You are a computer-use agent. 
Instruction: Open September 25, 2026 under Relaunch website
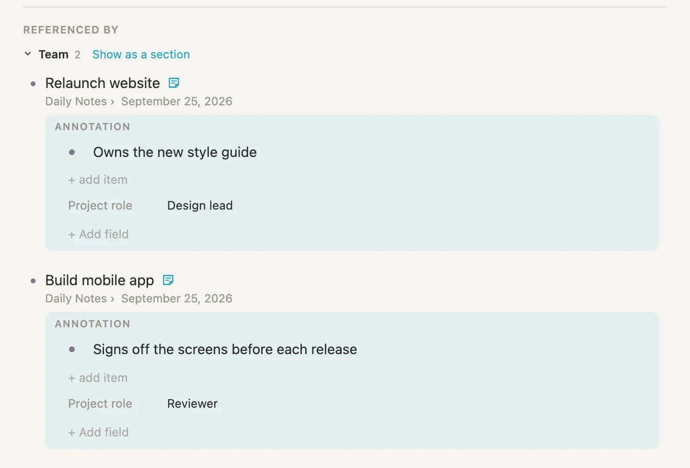(177, 101)
